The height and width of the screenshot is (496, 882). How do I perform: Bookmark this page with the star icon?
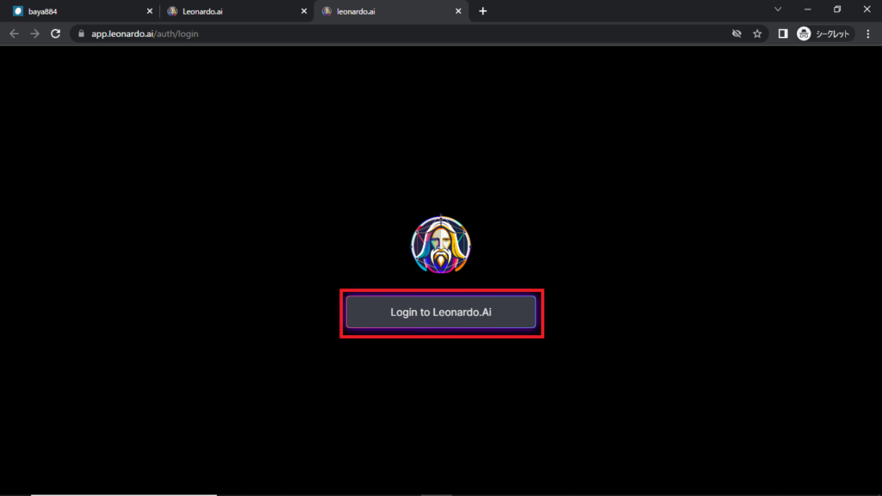pos(757,34)
